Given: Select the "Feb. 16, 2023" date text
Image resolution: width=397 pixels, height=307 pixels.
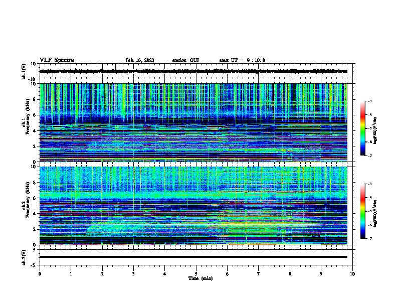Looking at the screenshot, I should 140,60.
